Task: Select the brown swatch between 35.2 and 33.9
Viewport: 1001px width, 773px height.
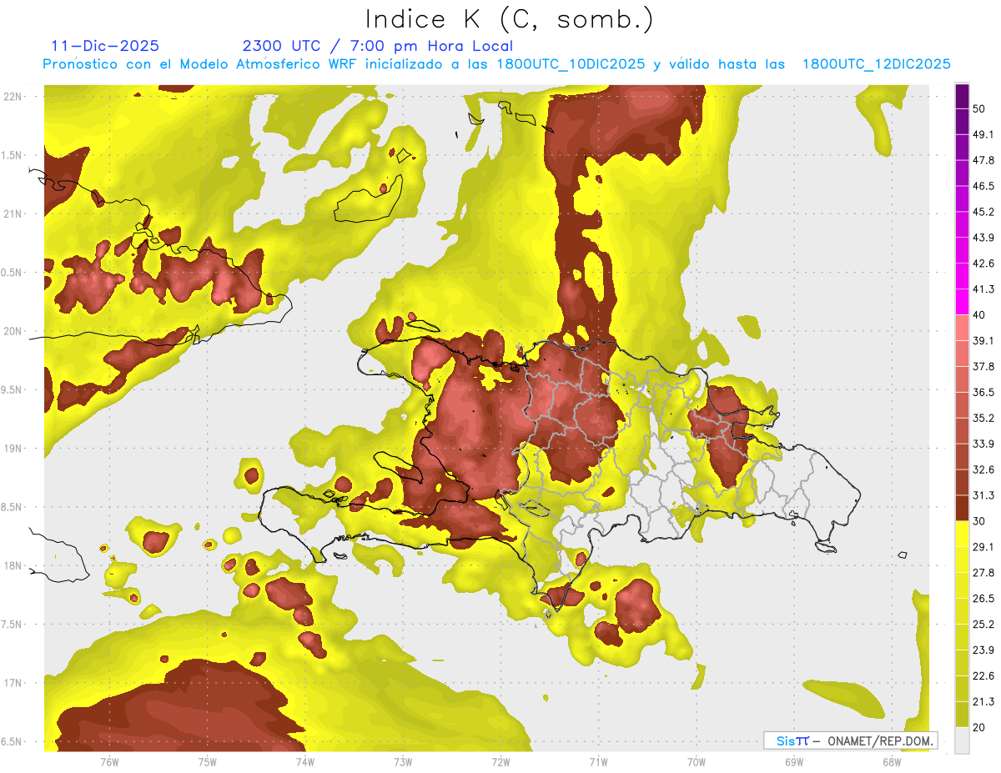Action: coord(963,430)
